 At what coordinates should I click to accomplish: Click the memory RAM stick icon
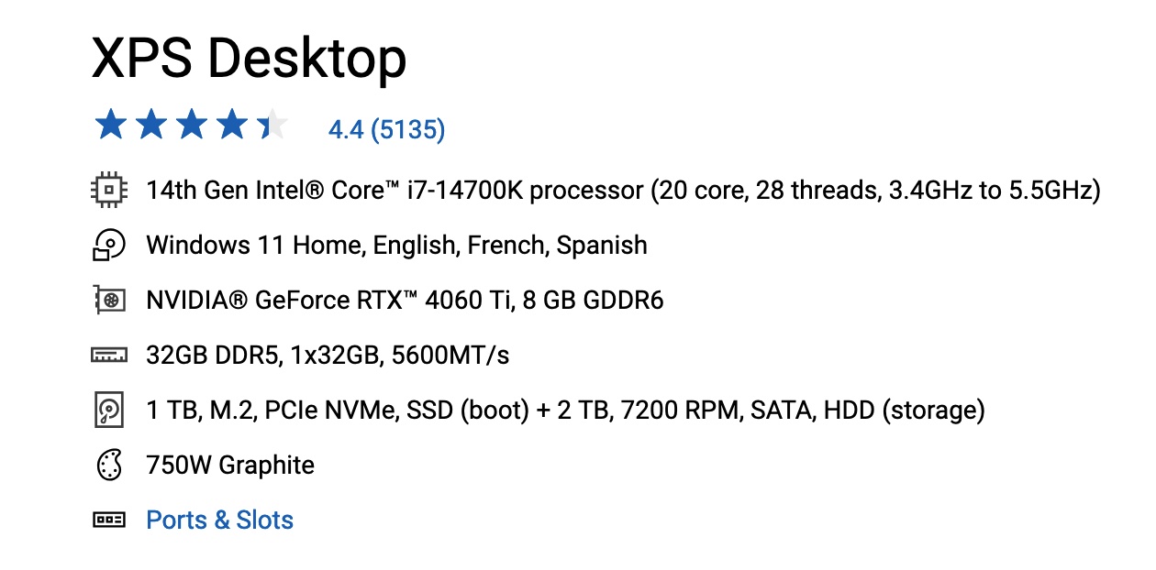109,356
